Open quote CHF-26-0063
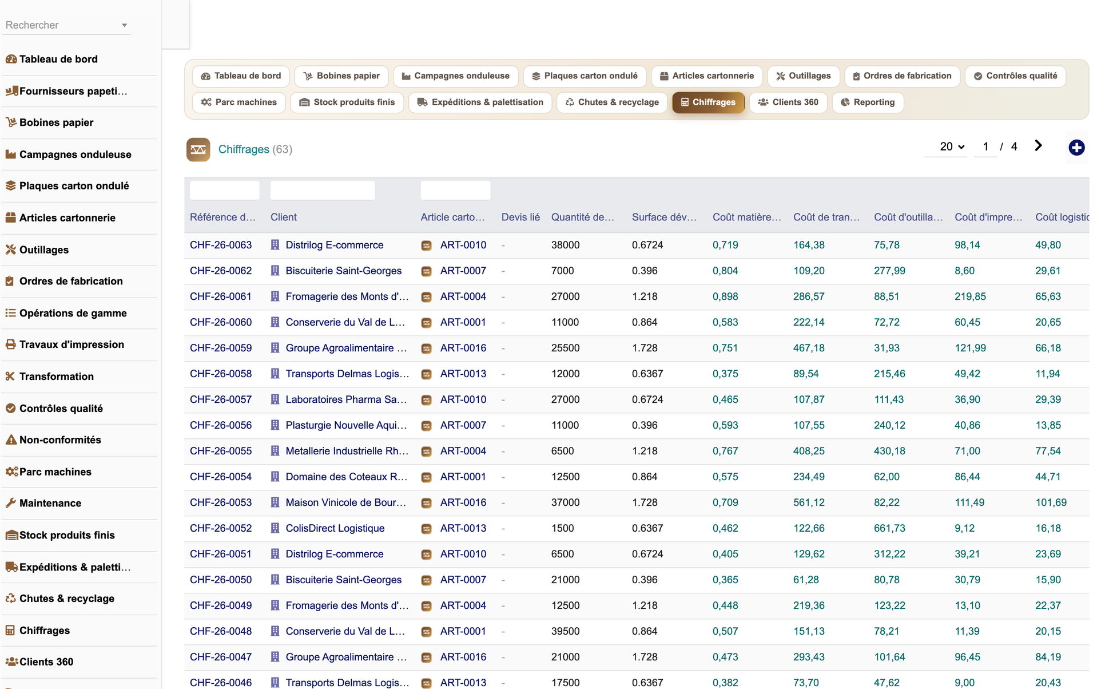The height and width of the screenshot is (689, 1113). [x=221, y=245]
